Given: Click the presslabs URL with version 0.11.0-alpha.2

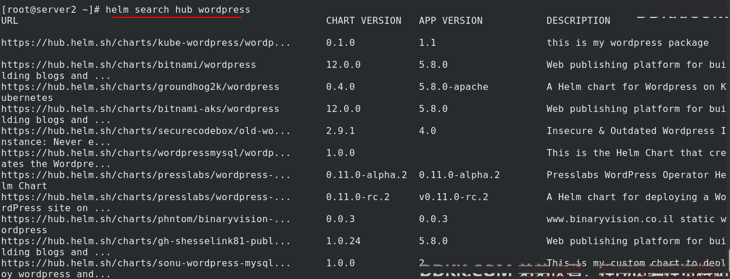Looking at the screenshot, I should pyautogui.click(x=146, y=175).
